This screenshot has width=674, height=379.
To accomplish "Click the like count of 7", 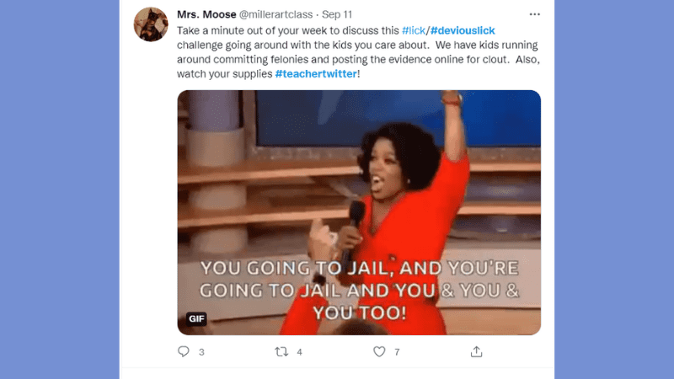I will [397, 352].
